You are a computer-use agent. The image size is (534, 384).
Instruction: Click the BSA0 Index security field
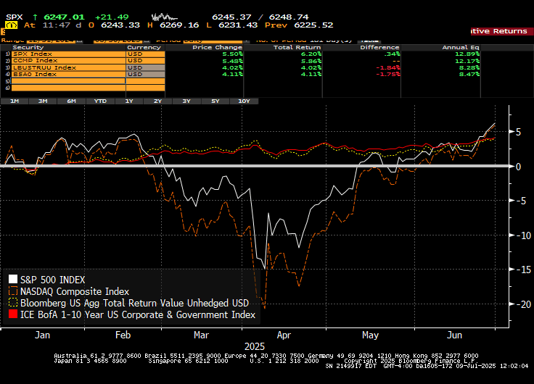click(68, 74)
